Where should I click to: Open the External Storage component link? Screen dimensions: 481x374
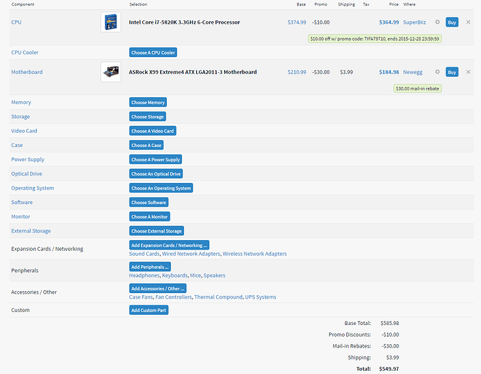coord(31,231)
